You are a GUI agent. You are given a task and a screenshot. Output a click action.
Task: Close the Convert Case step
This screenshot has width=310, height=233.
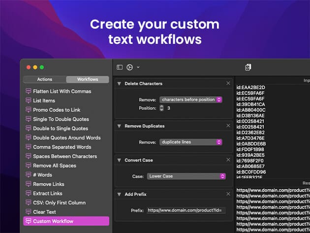pos(228,160)
